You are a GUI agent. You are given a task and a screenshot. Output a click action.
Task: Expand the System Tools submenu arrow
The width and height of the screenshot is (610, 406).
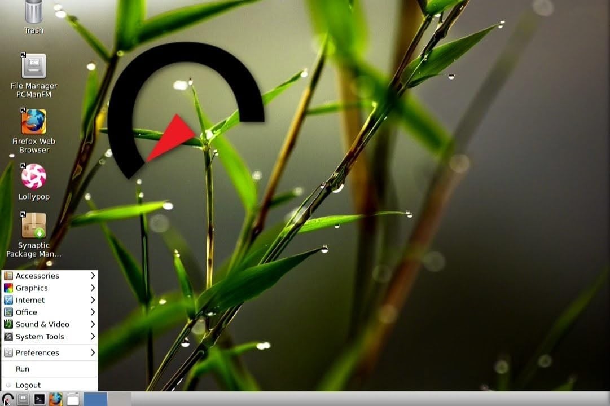coord(93,337)
